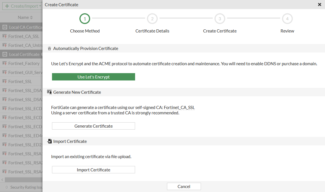Select step 2 Certificate Details circle
The height and width of the screenshot is (192, 325).
click(x=152, y=19)
